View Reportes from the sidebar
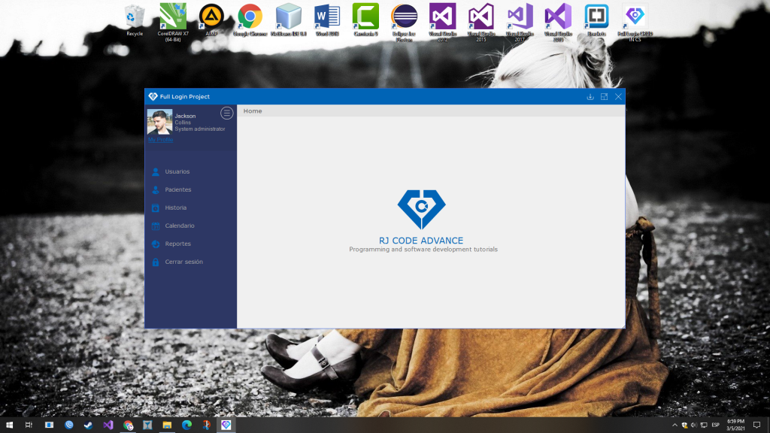The width and height of the screenshot is (770, 433). pos(177,244)
